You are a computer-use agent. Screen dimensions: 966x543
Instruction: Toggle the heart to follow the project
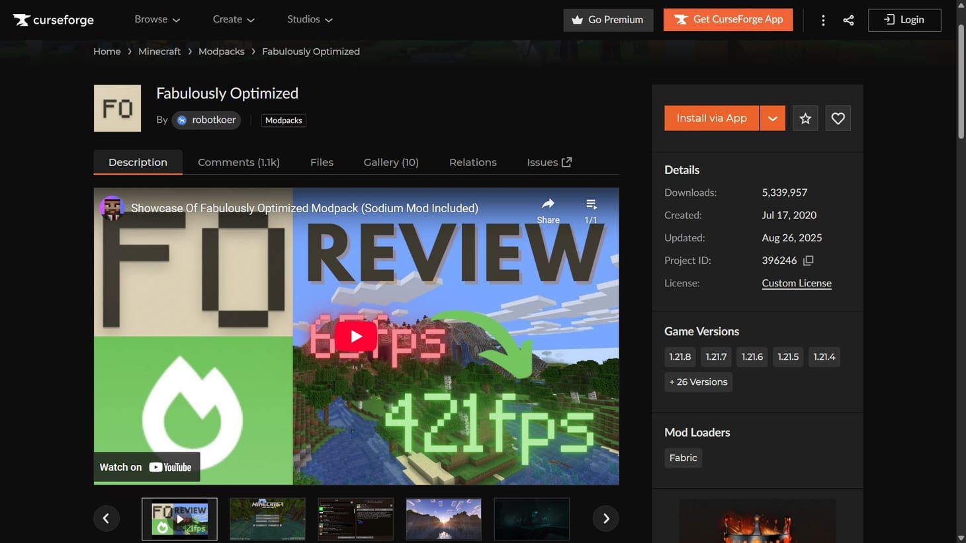(838, 118)
